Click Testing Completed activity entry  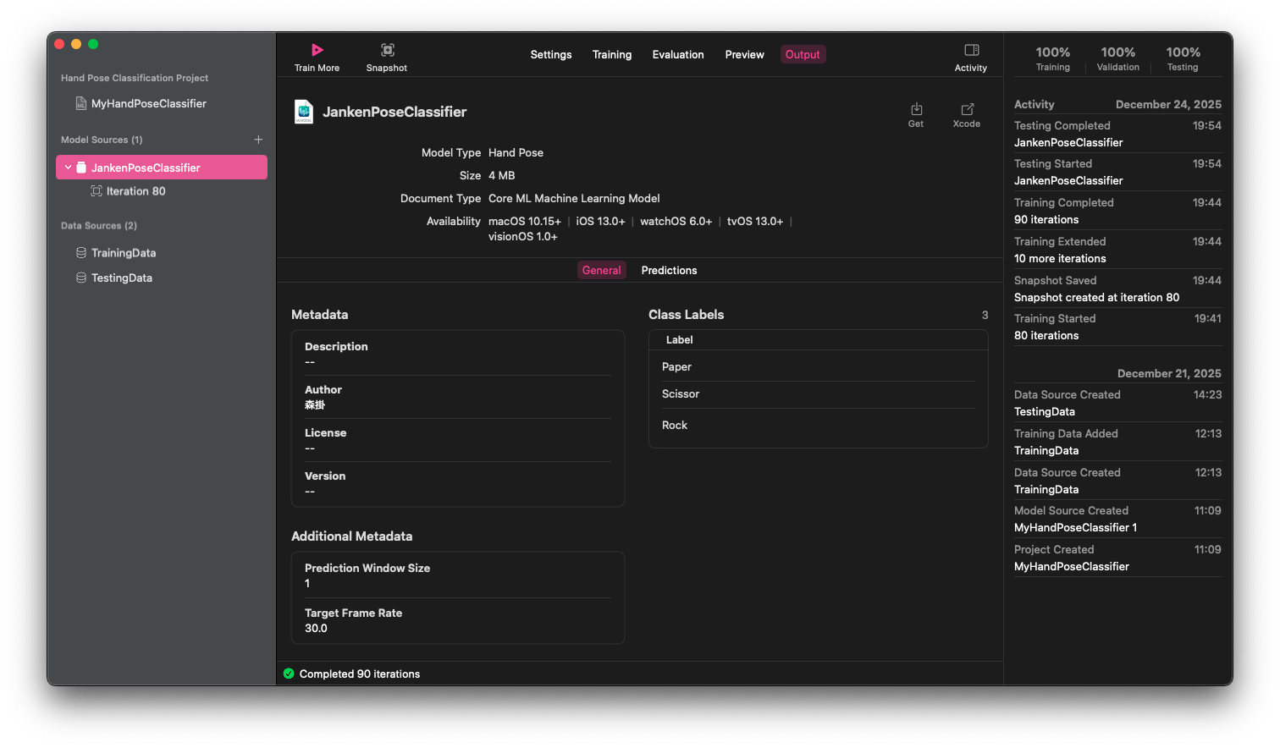pos(1117,134)
